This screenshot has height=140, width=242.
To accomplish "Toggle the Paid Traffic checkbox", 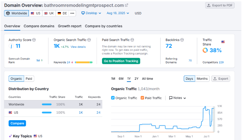I will (142, 98).
